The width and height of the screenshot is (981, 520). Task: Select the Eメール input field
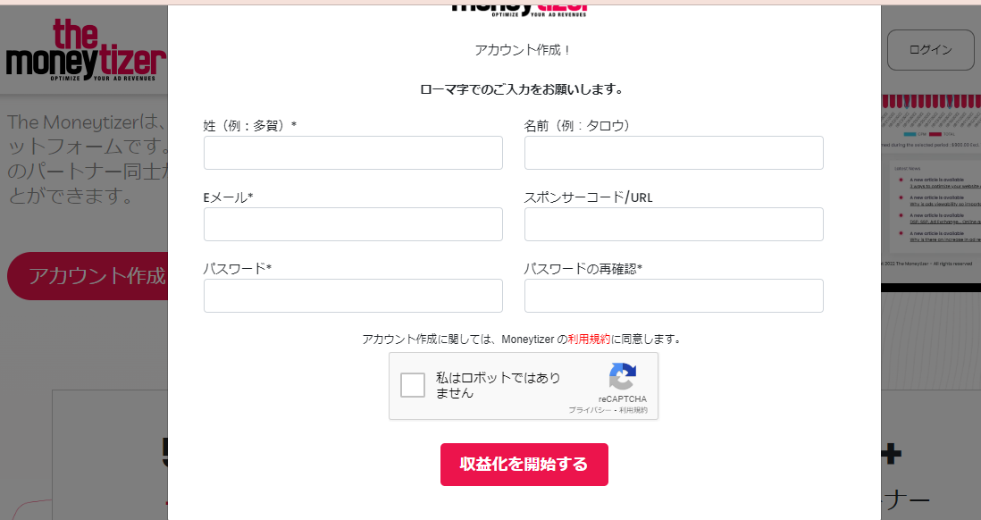[x=353, y=224]
